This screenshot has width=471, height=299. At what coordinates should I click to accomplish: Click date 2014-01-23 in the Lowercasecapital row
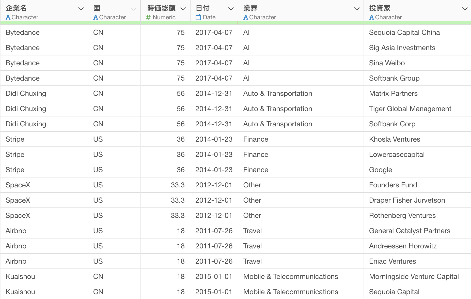coord(214,155)
